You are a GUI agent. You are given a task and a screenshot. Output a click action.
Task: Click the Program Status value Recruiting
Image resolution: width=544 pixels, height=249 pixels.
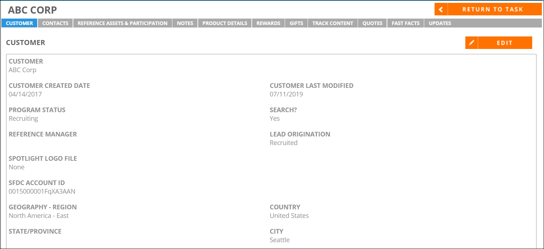click(23, 119)
